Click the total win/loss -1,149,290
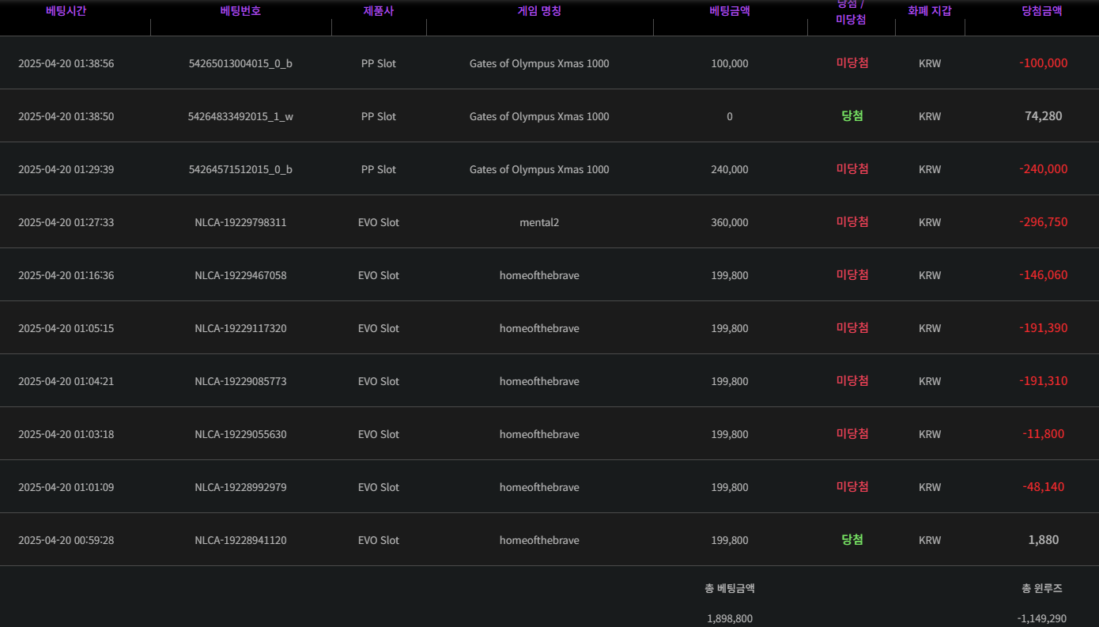 pyautogui.click(x=1043, y=618)
